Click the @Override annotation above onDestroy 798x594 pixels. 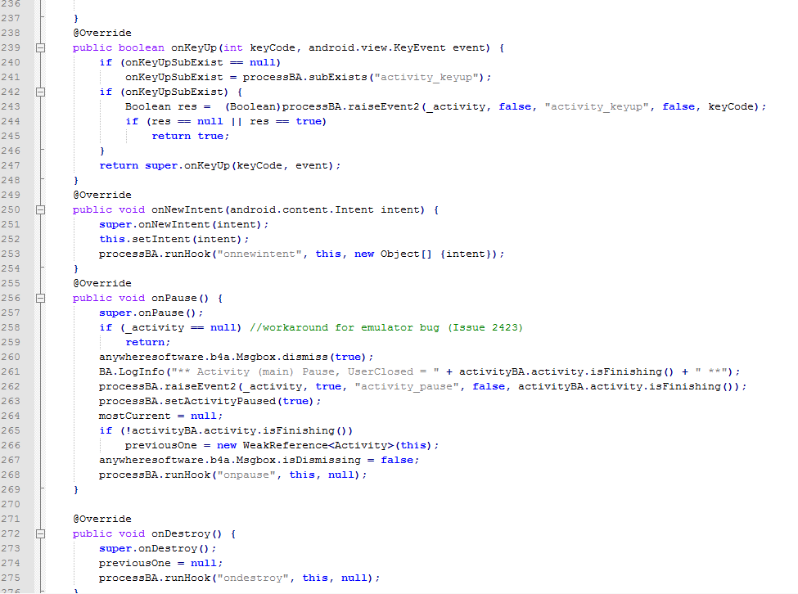pyautogui.click(x=102, y=519)
